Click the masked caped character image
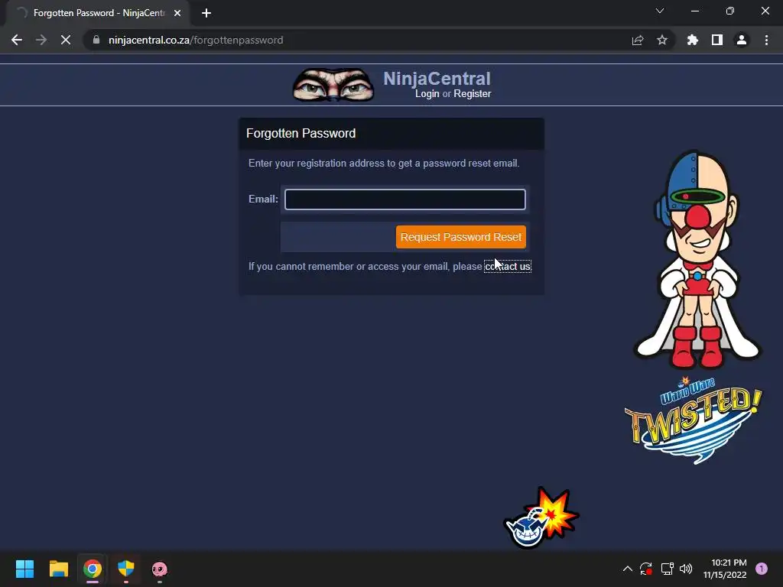 pyautogui.click(x=697, y=260)
